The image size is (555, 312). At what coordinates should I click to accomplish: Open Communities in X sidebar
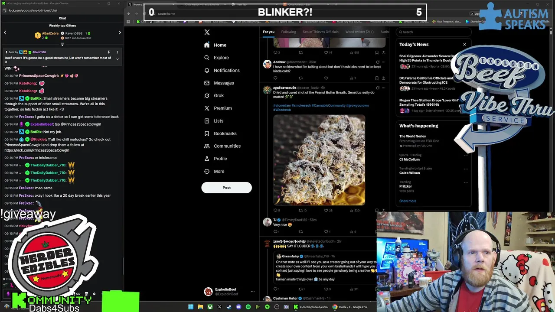point(222,146)
